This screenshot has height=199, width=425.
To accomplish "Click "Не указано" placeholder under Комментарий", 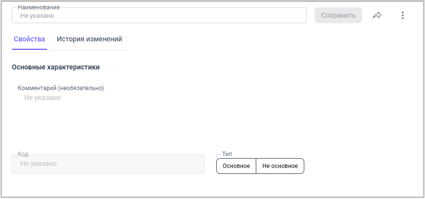I will (43, 98).
